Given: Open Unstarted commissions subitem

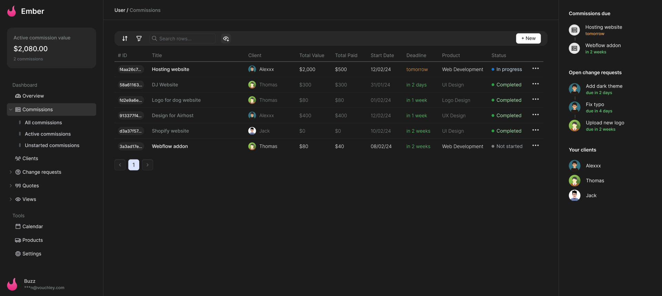Looking at the screenshot, I should tap(52, 145).
